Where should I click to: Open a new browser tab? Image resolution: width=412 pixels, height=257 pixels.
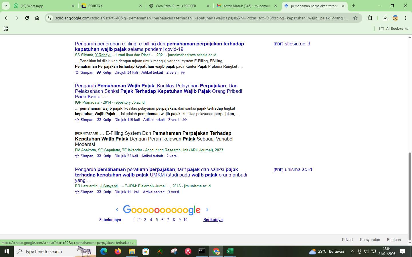[353, 6]
